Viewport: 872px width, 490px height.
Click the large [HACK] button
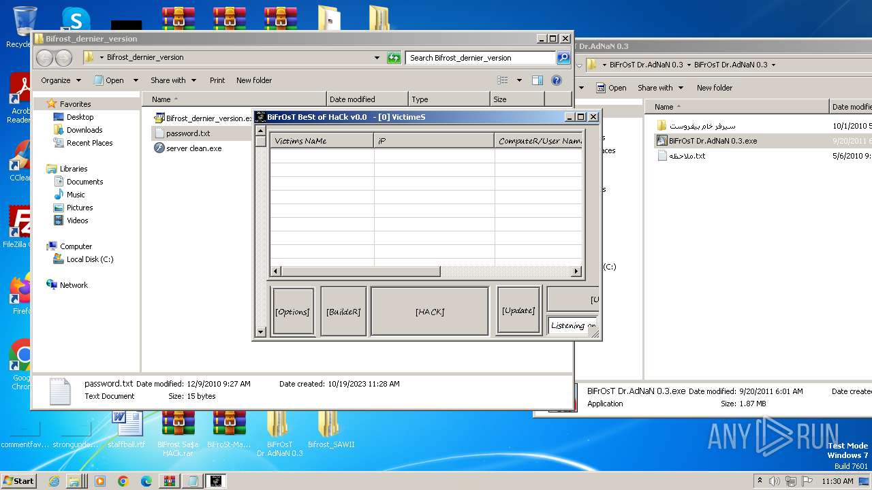[x=430, y=312]
